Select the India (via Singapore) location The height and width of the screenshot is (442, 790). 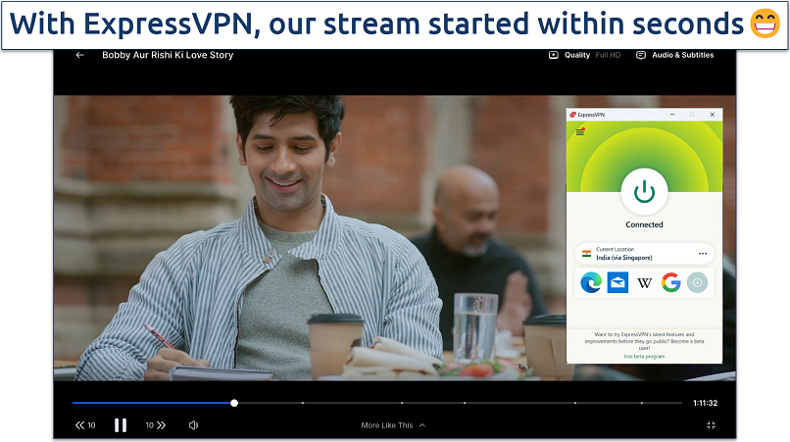coord(644,254)
